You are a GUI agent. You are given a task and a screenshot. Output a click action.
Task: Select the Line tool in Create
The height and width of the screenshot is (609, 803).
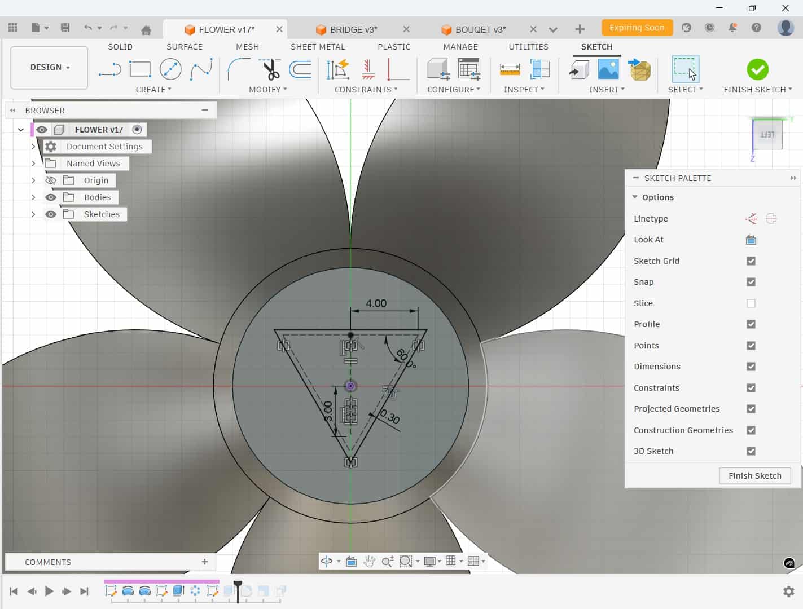click(109, 70)
